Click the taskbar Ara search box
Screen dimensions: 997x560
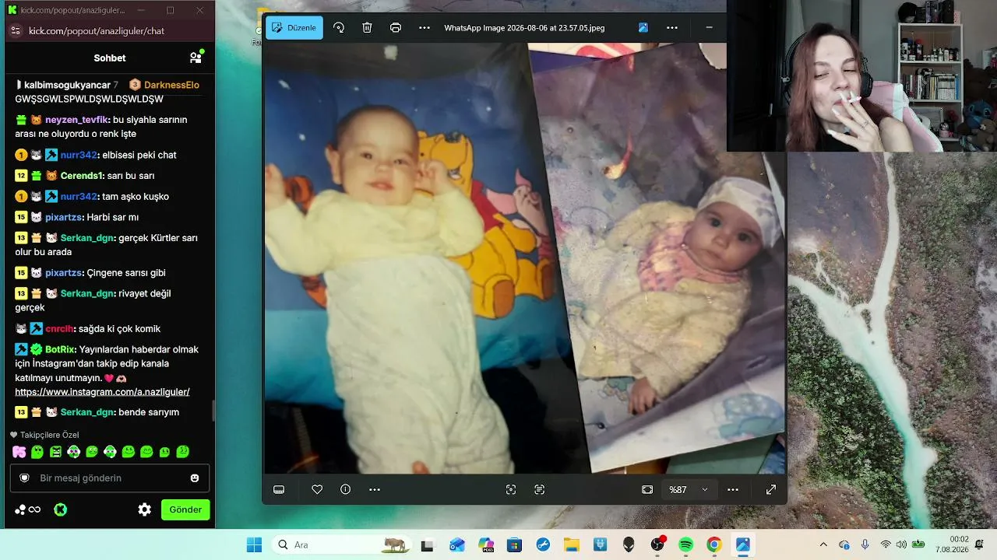(343, 544)
